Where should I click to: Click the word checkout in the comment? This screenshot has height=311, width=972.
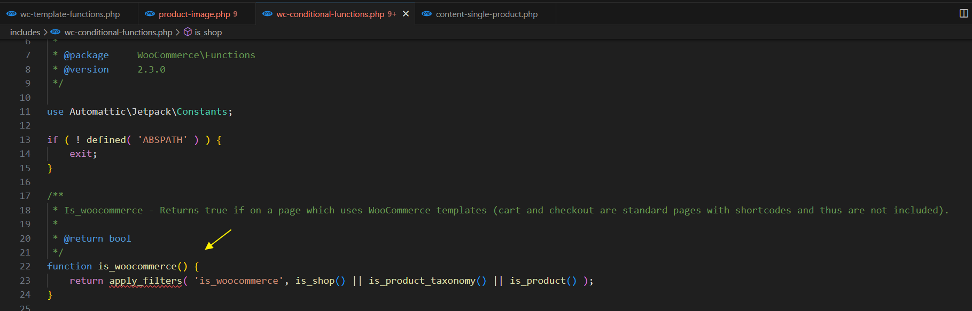pyautogui.click(x=571, y=210)
